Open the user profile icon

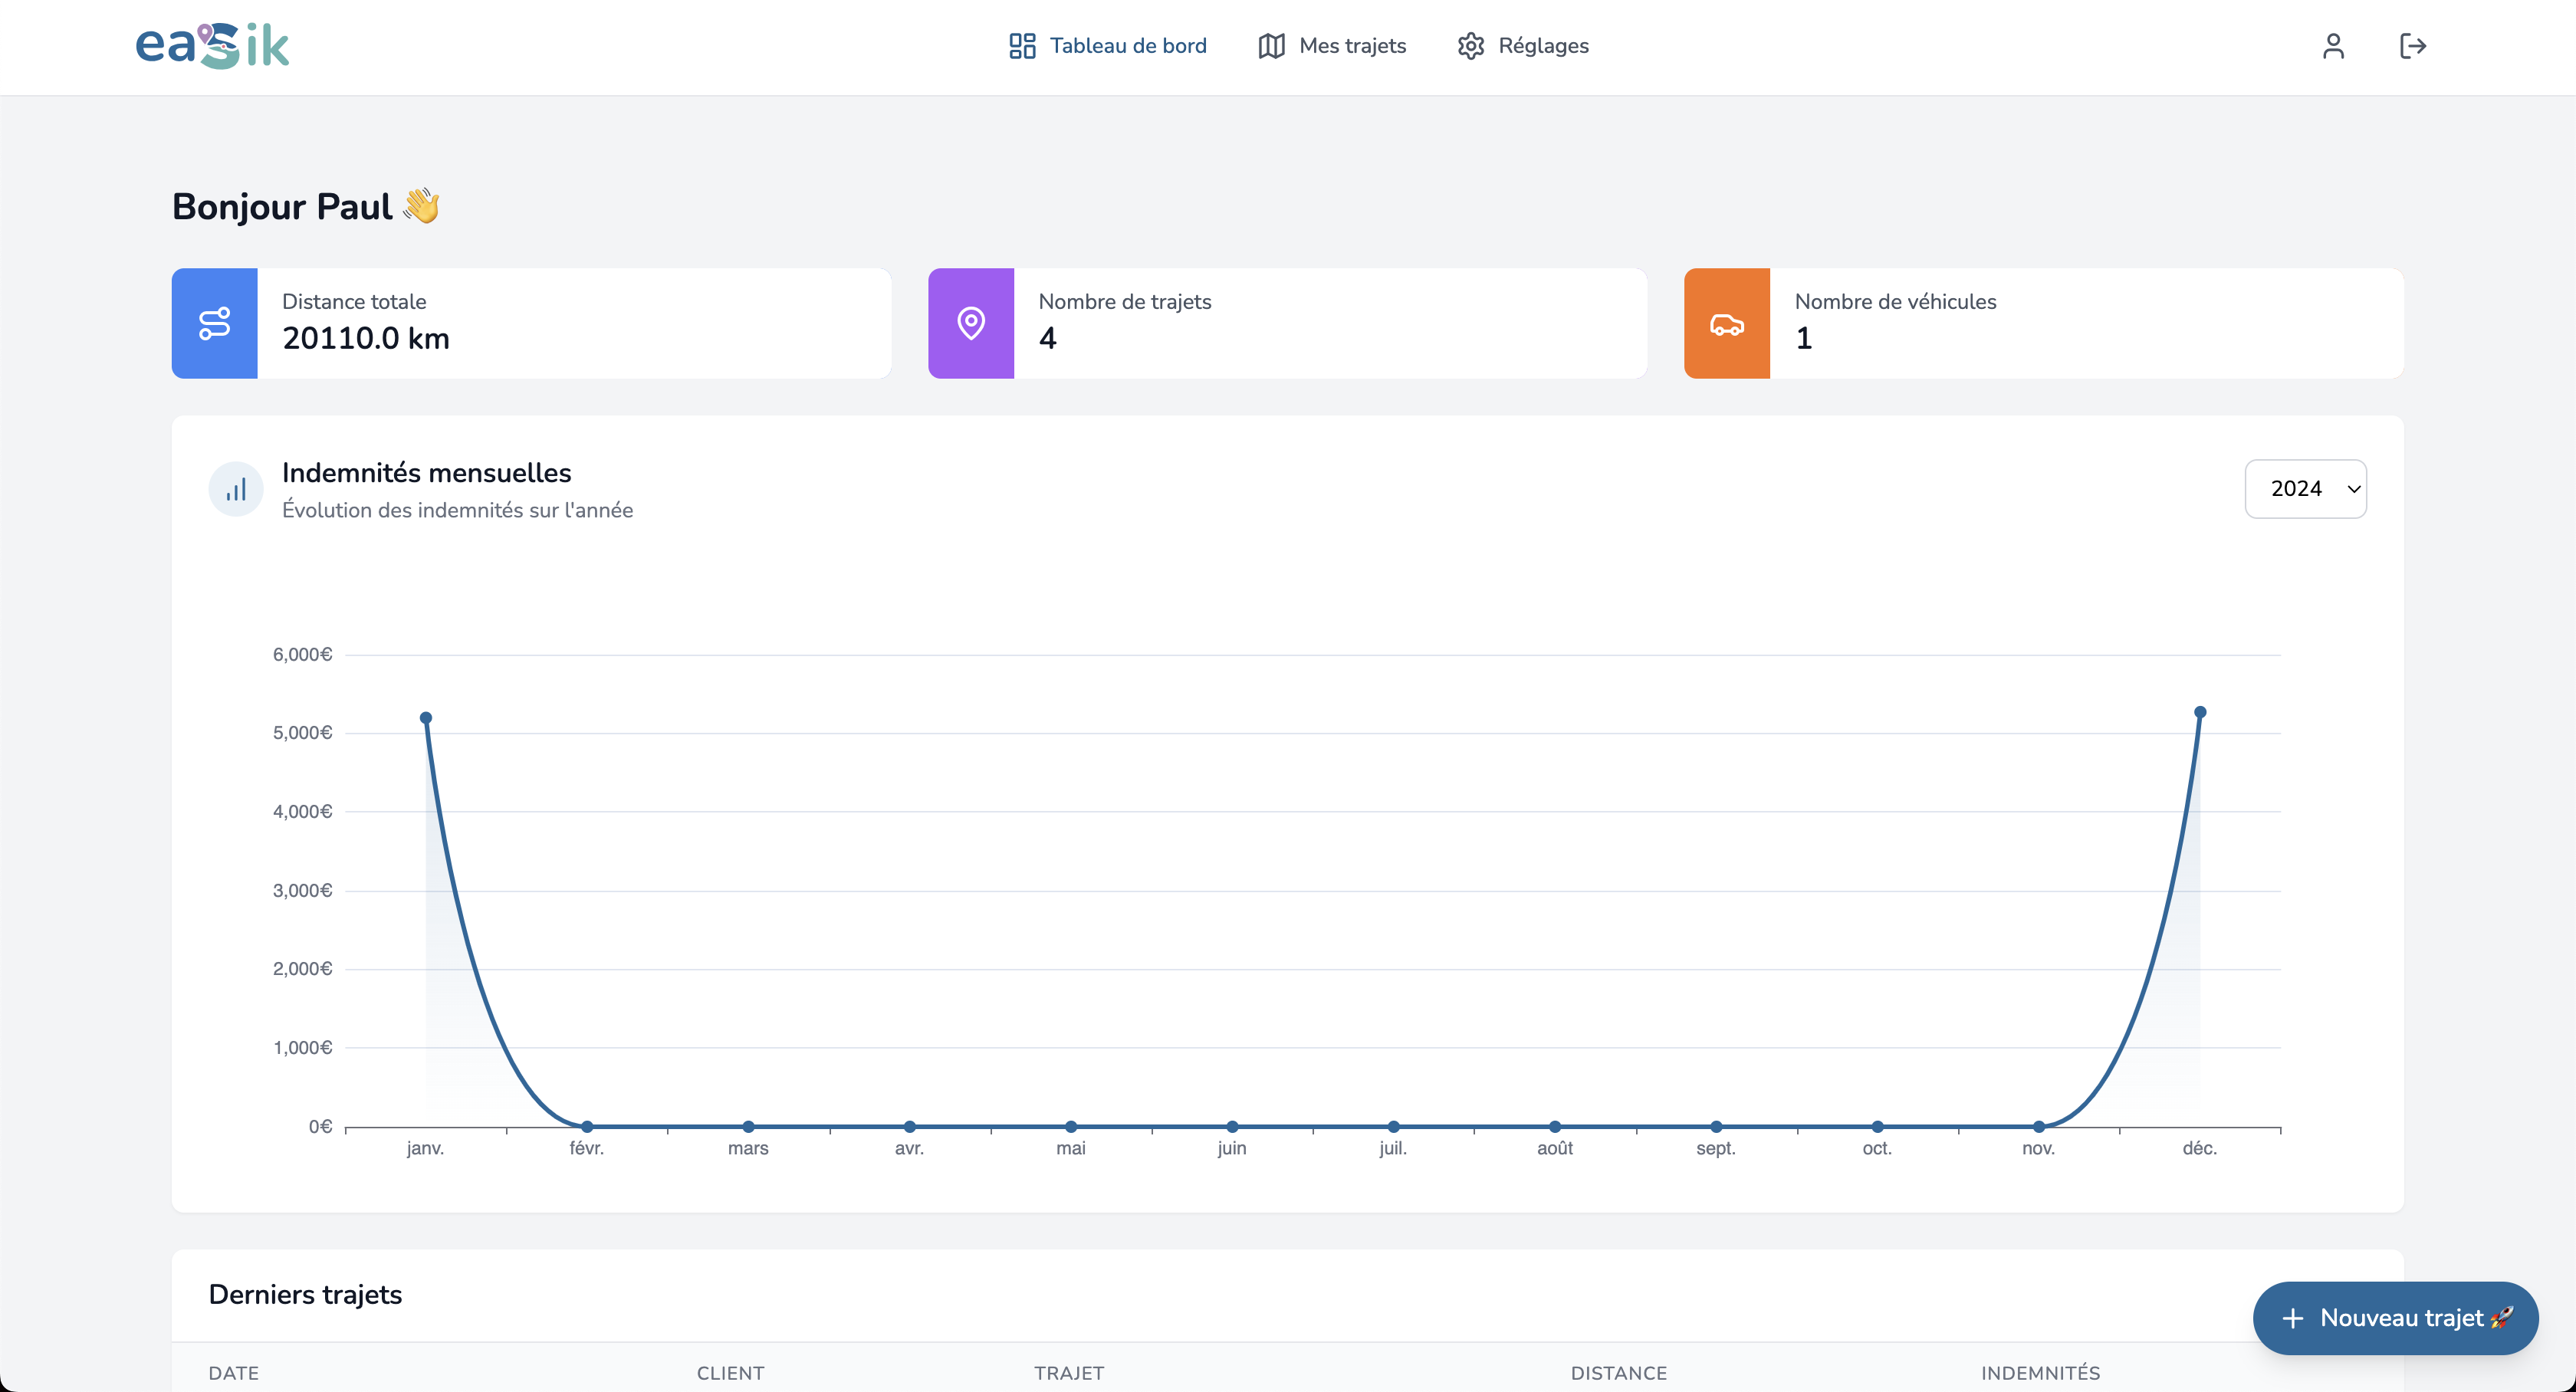coord(2333,46)
